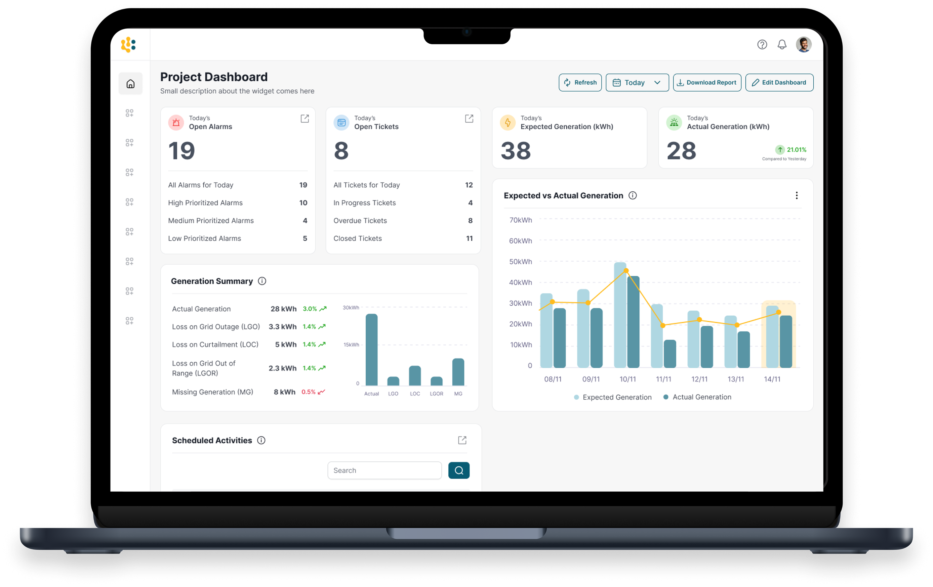Click the highlighted 14/11 bar group

click(x=778, y=335)
